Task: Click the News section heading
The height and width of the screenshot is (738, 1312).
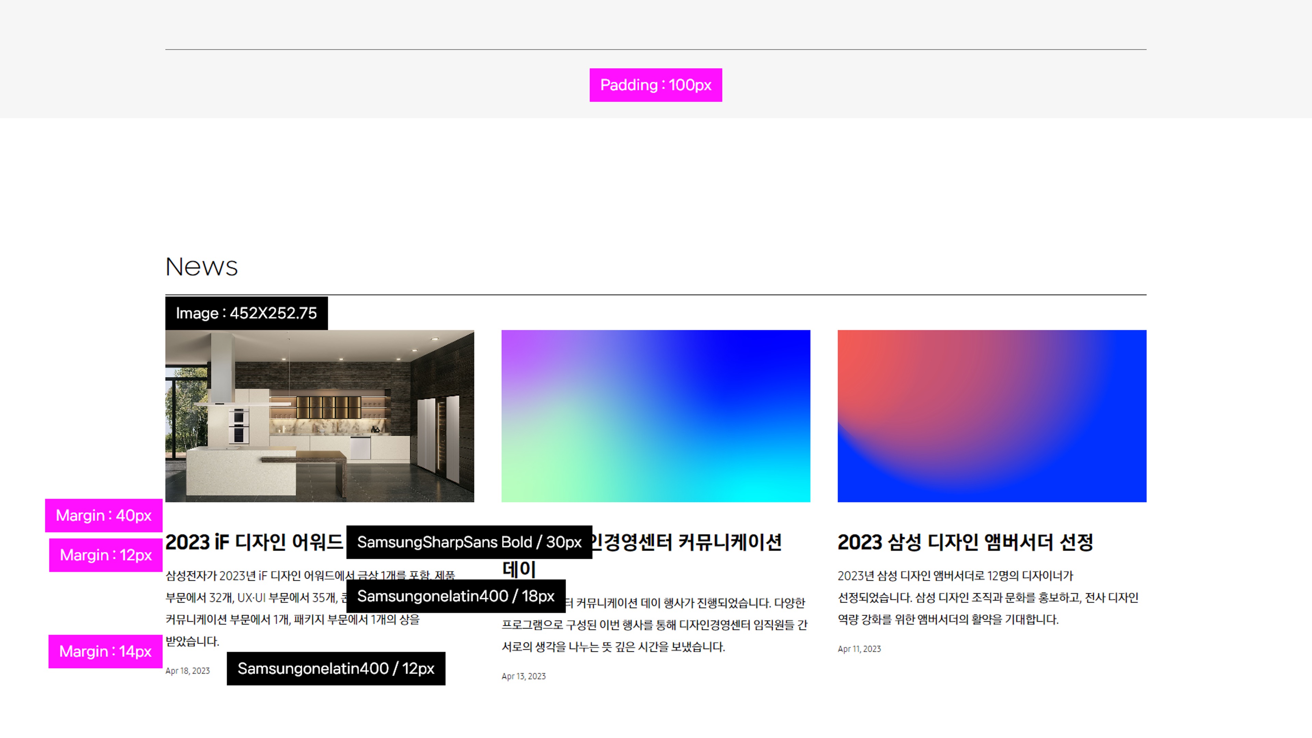Action: (202, 267)
